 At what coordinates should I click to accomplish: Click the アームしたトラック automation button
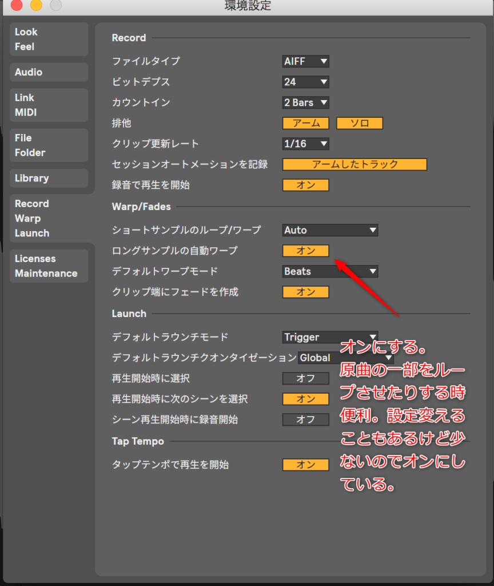point(354,164)
